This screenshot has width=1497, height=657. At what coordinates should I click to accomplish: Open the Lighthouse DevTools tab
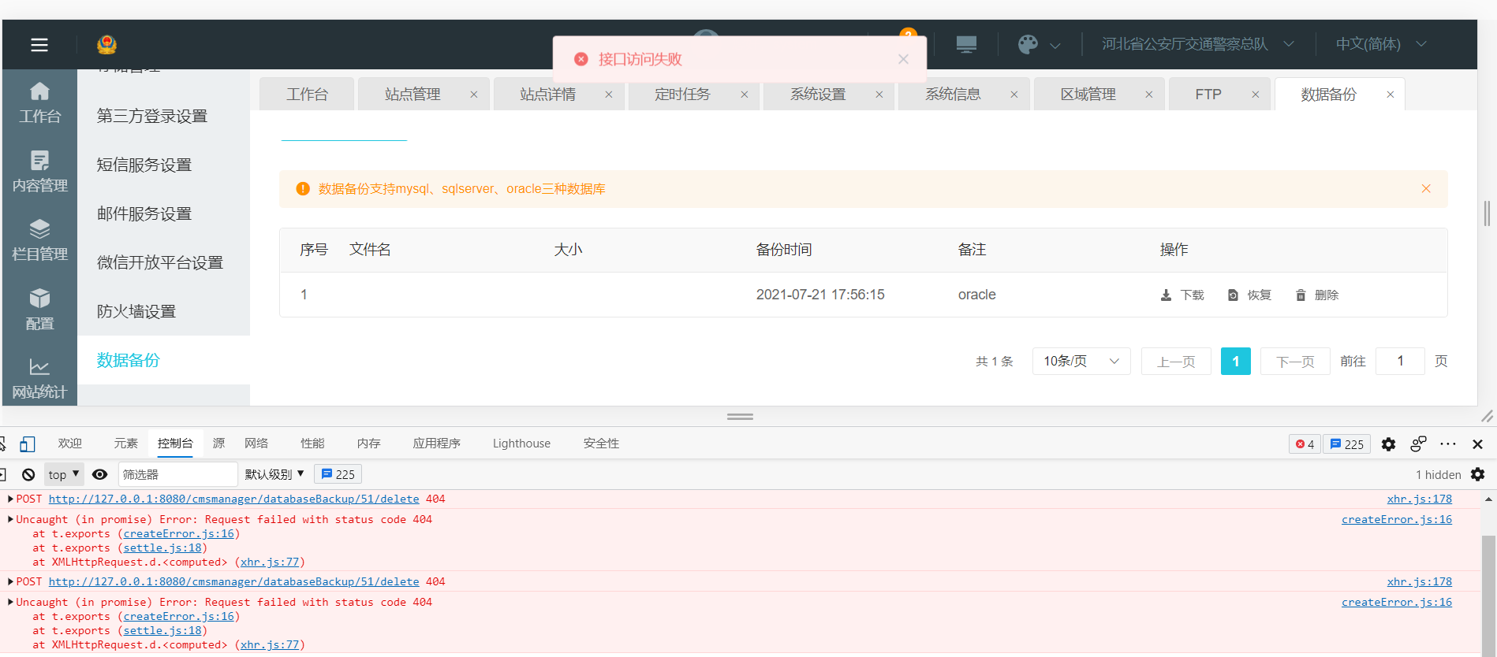pyautogui.click(x=521, y=444)
